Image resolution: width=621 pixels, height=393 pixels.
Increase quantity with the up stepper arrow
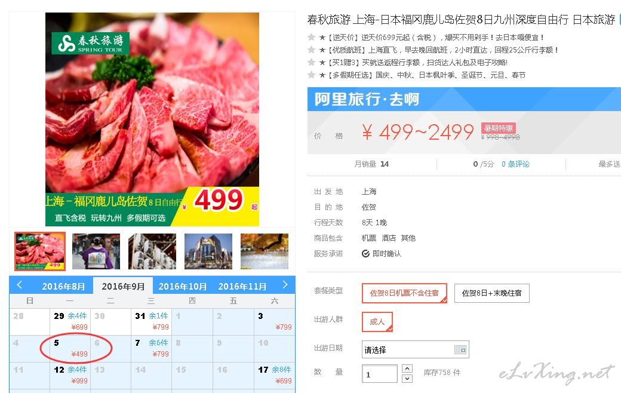(407, 369)
